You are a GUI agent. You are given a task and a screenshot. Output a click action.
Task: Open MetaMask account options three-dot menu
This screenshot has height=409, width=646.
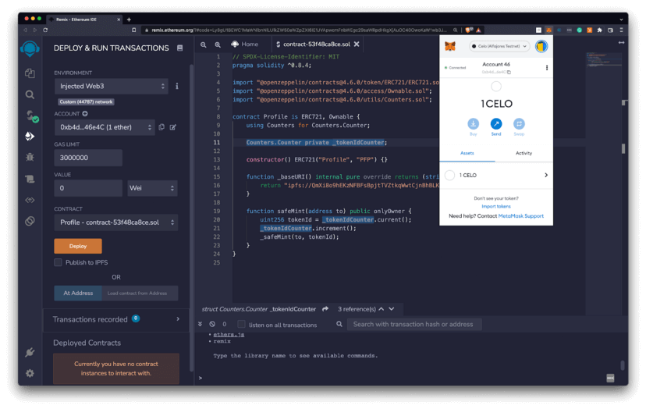(546, 68)
